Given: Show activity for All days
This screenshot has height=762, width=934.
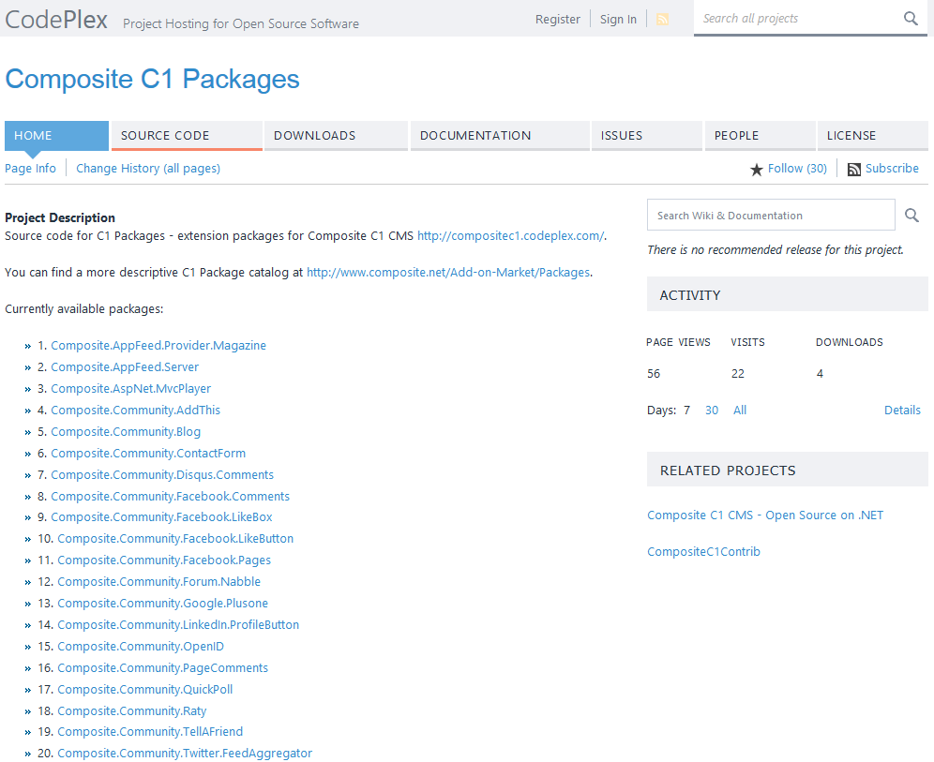Looking at the screenshot, I should [739, 411].
